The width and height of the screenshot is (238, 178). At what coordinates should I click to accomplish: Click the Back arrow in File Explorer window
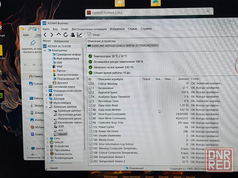(x=26, y=65)
